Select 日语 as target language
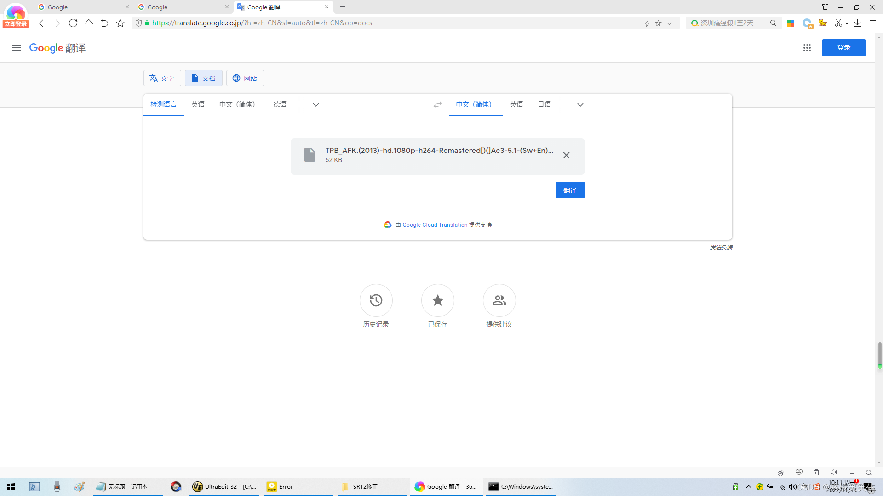This screenshot has width=883, height=496. (x=544, y=105)
